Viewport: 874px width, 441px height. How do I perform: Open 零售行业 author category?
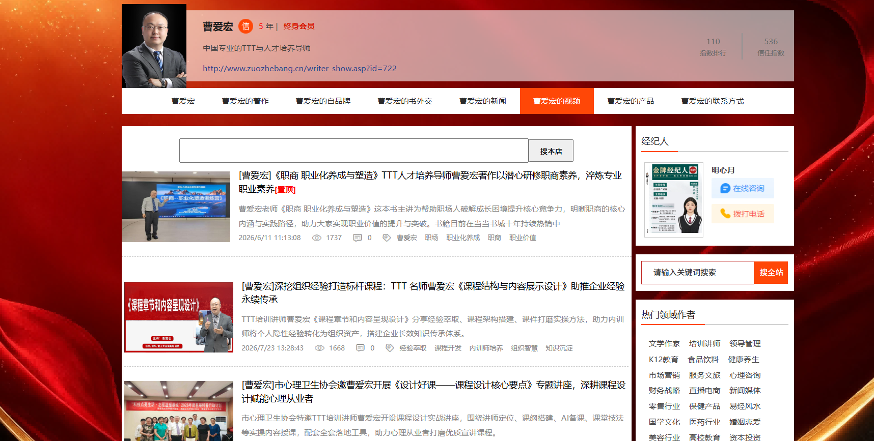tap(664, 406)
